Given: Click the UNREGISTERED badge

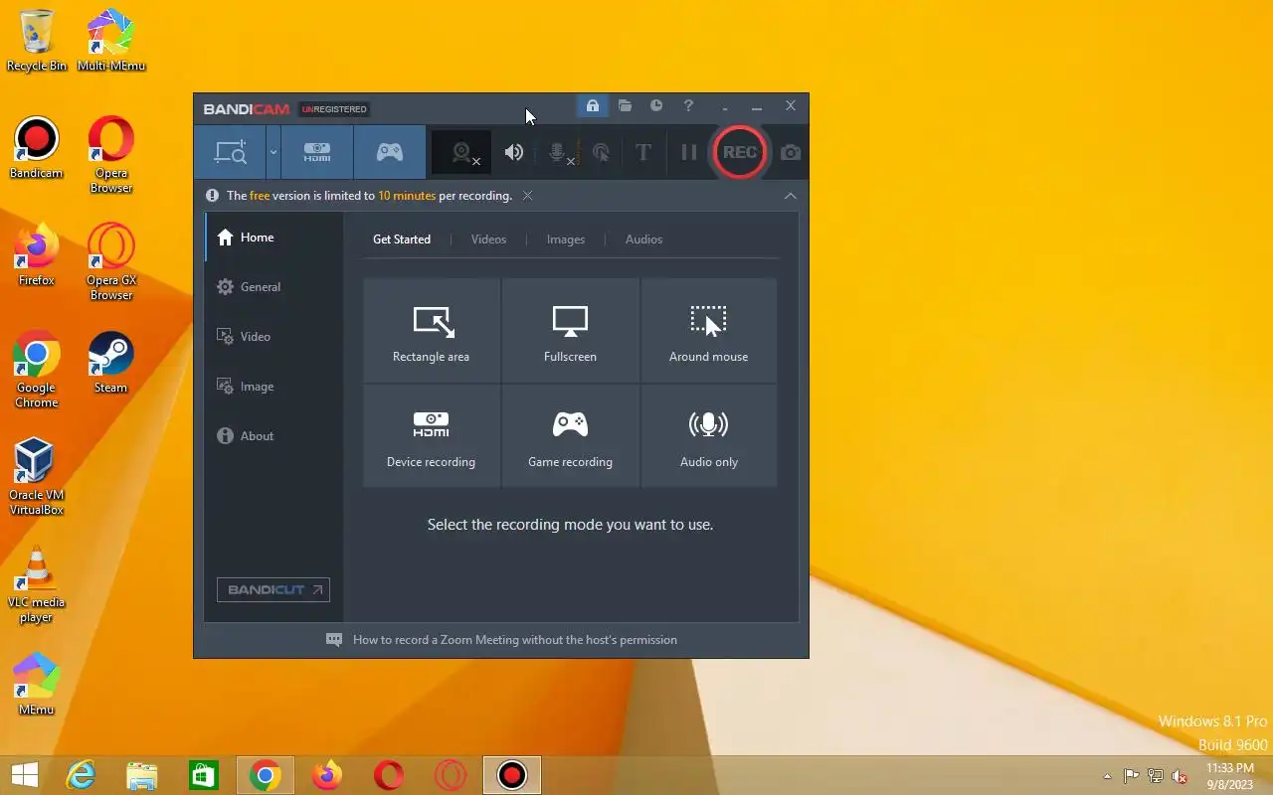Looking at the screenshot, I should [334, 109].
